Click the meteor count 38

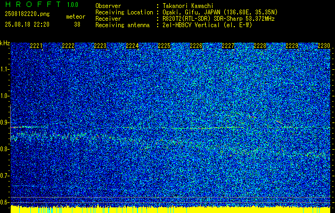coord(77,24)
